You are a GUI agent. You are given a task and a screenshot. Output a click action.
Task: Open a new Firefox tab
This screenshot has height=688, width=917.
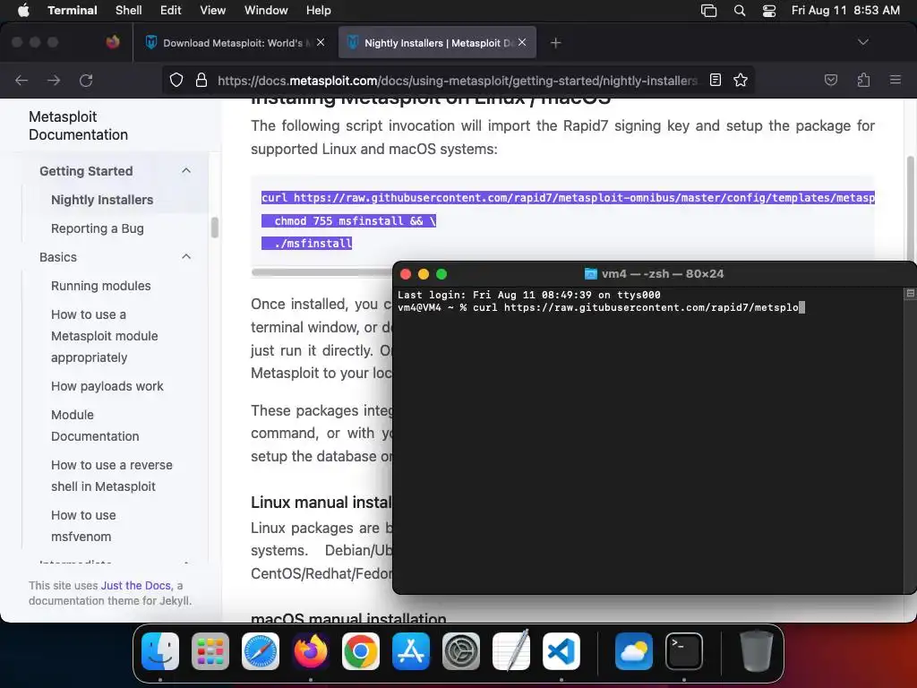pyautogui.click(x=555, y=43)
